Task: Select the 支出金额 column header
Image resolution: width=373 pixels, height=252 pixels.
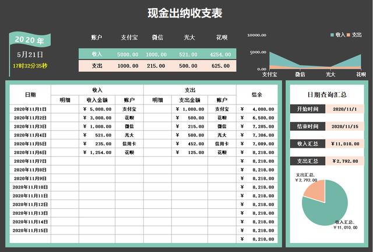Action: 189,100
